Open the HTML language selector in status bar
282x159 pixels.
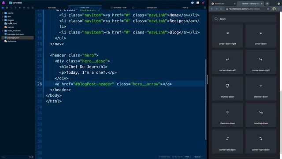[188, 157]
